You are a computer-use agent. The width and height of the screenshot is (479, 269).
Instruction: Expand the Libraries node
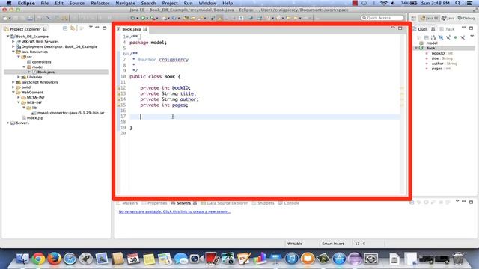tap(19, 77)
